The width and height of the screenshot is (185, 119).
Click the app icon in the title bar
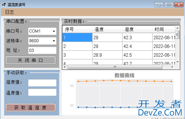coord(4,5)
